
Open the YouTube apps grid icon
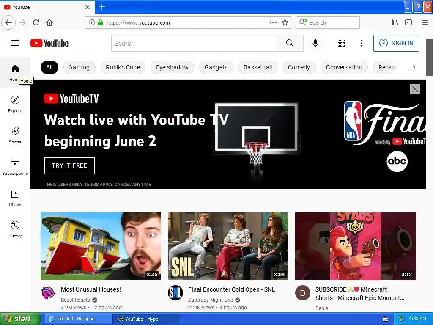(x=341, y=43)
